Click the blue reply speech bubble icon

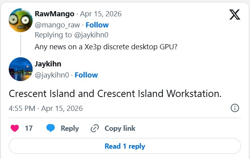(51, 128)
